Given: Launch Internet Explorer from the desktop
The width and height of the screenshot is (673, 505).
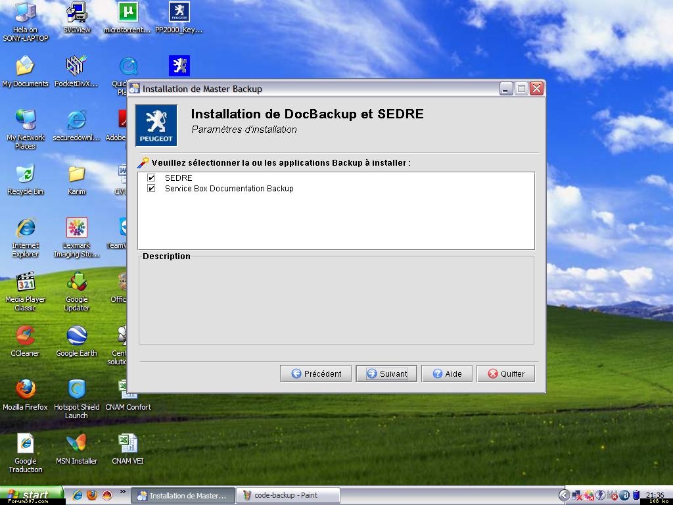Looking at the screenshot, I should (x=26, y=237).
